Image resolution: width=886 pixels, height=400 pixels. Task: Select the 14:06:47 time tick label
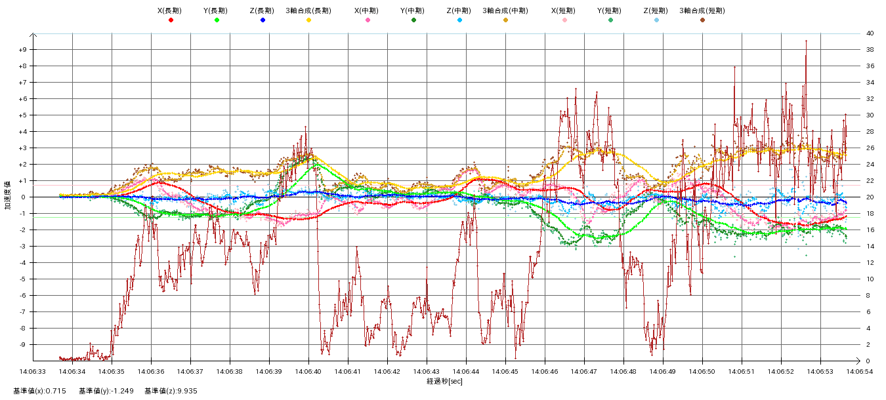click(584, 371)
